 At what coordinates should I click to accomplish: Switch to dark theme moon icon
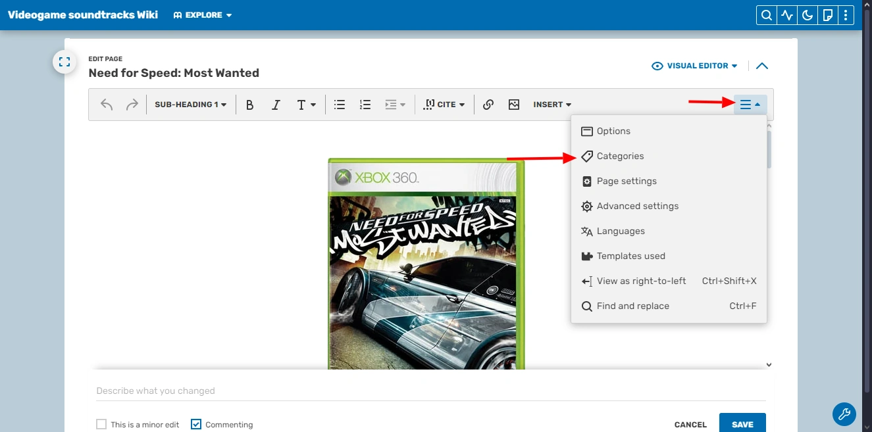(x=808, y=15)
